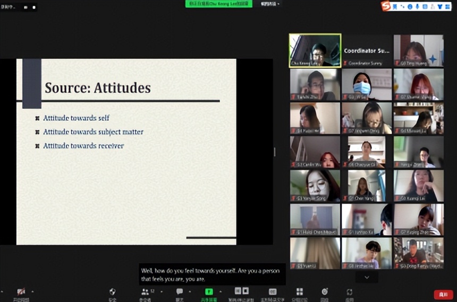This screenshot has height=302, width=457.
Task: Select Chu Keong Lee's video thumbnail
Action: pos(315,50)
